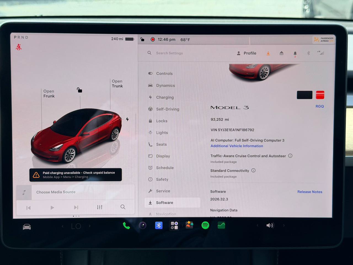353x265 pixels.
Task: Tap the software version 2026.32.3
Action: (x=219, y=199)
